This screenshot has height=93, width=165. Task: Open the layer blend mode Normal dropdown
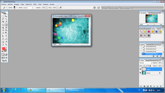click(x=146, y=63)
